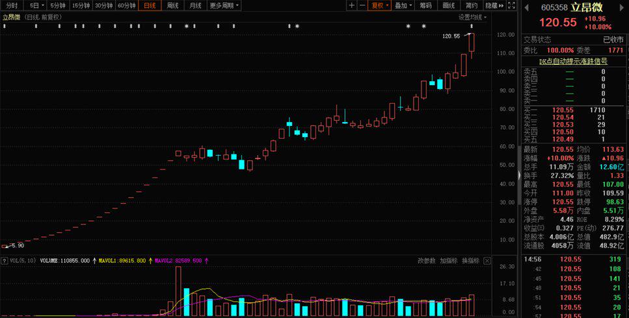Click the 委比 100.00% value
The height and width of the screenshot is (318, 629).
(561, 51)
